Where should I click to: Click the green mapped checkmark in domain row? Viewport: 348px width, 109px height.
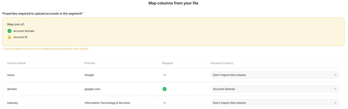[x=165, y=89]
